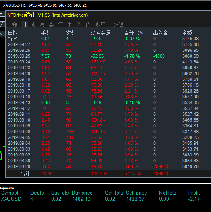Screen dimensions: 211x212
Task: Collapse the statistics panel with the minus button
Action: point(2,14)
